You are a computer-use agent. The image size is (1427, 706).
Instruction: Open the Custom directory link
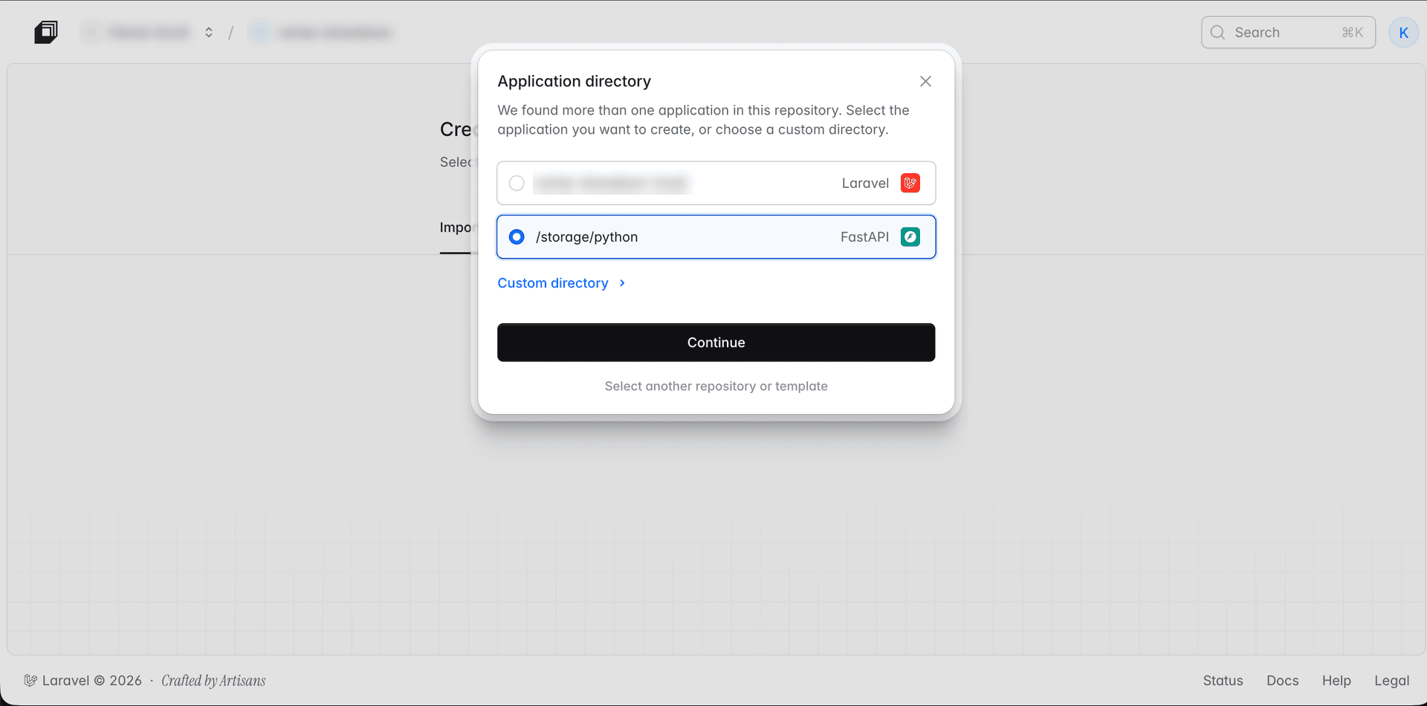click(553, 283)
